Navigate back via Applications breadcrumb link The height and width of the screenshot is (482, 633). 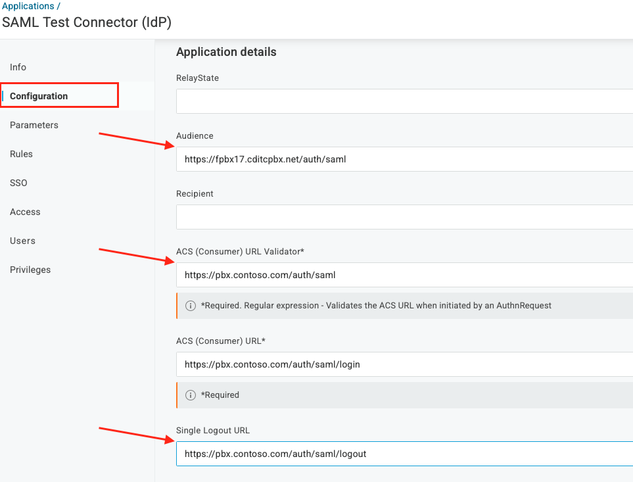pyautogui.click(x=28, y=6)
